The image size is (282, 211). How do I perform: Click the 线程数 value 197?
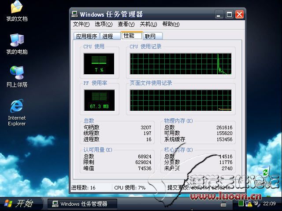(147, 133)
